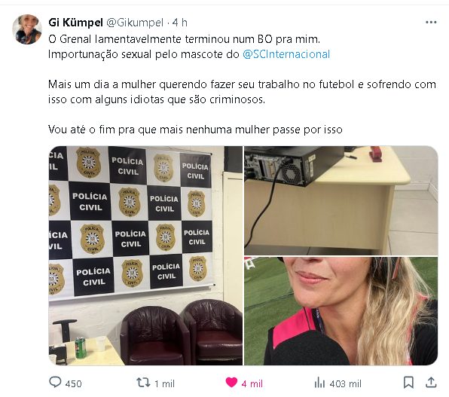Open the selfie photo on the field
The image size is (449, 397).
click(341, 311)
